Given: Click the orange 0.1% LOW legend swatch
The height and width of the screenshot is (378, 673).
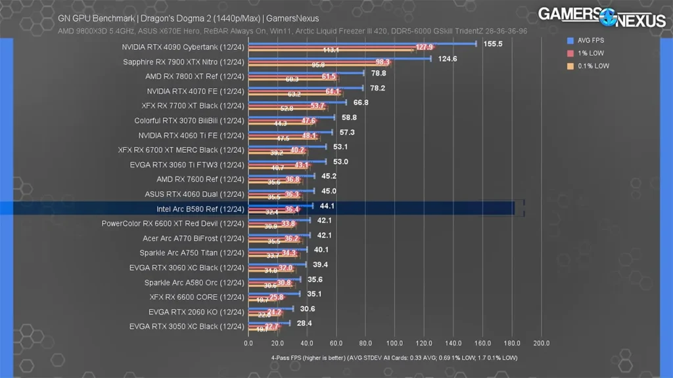Looking at the screenshot, I should pyautogui.click(x=570, y=66).
